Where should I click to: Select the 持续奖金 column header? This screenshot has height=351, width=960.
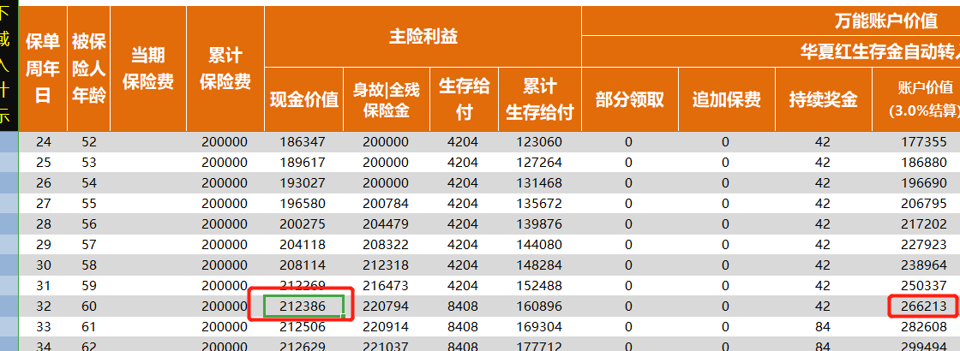pos(824,99)
